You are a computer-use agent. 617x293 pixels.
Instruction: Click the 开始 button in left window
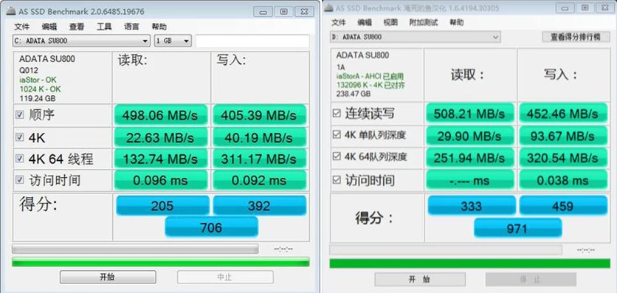(x=108, y=277)
